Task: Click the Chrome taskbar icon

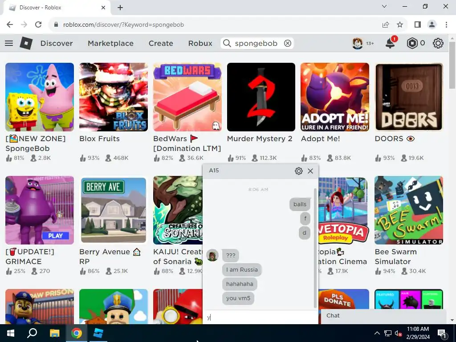Action: click(77, 333)
